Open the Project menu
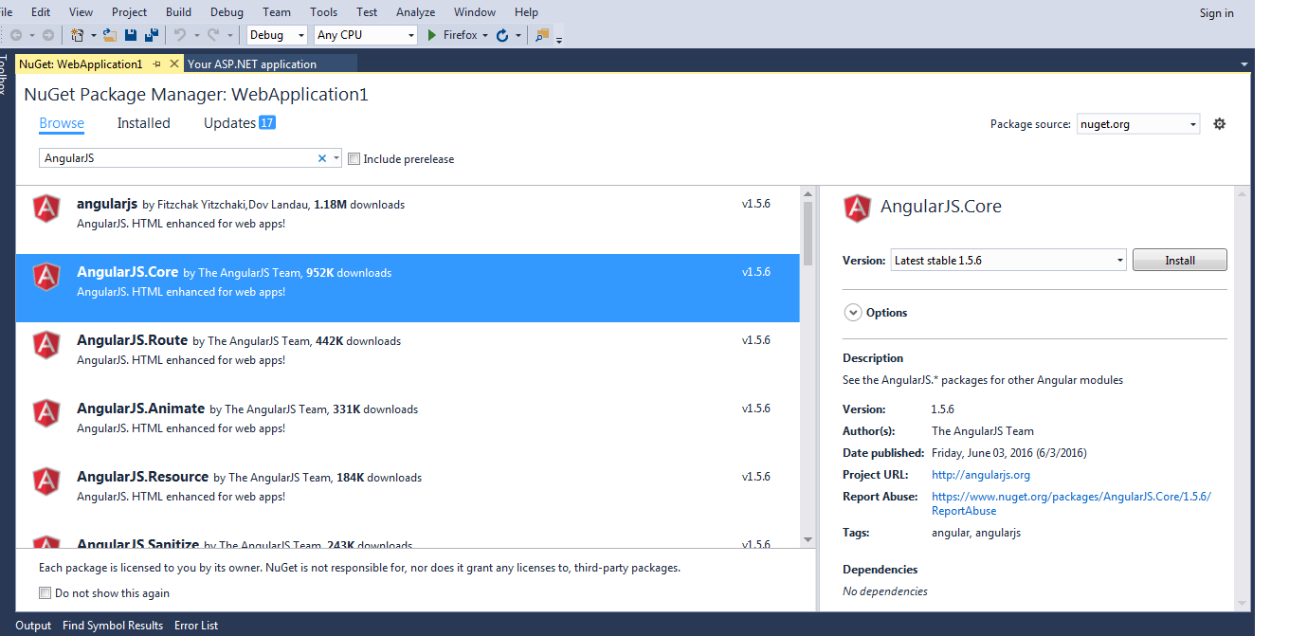The image size is (1289, 636). coord(130,12)
